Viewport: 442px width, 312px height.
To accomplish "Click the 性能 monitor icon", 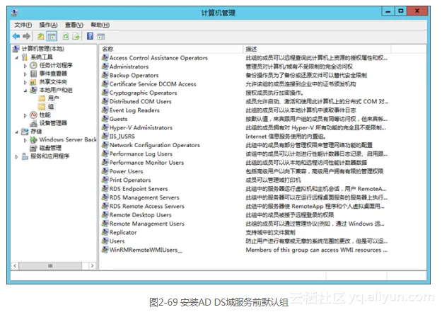I will pyautogui.click(x=33, y=115).
